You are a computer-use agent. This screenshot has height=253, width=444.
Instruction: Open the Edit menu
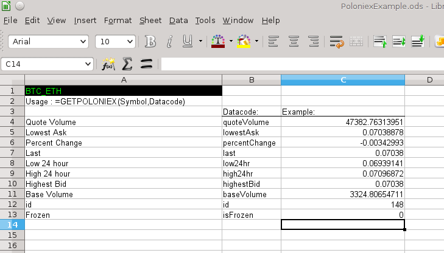32,20
